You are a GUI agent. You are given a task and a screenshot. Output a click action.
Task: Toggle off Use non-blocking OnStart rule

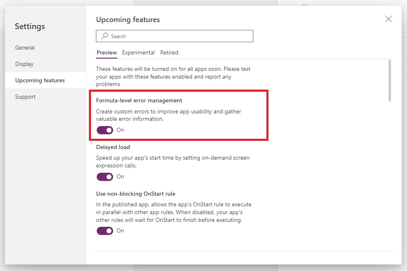click(x=105, y=230)
